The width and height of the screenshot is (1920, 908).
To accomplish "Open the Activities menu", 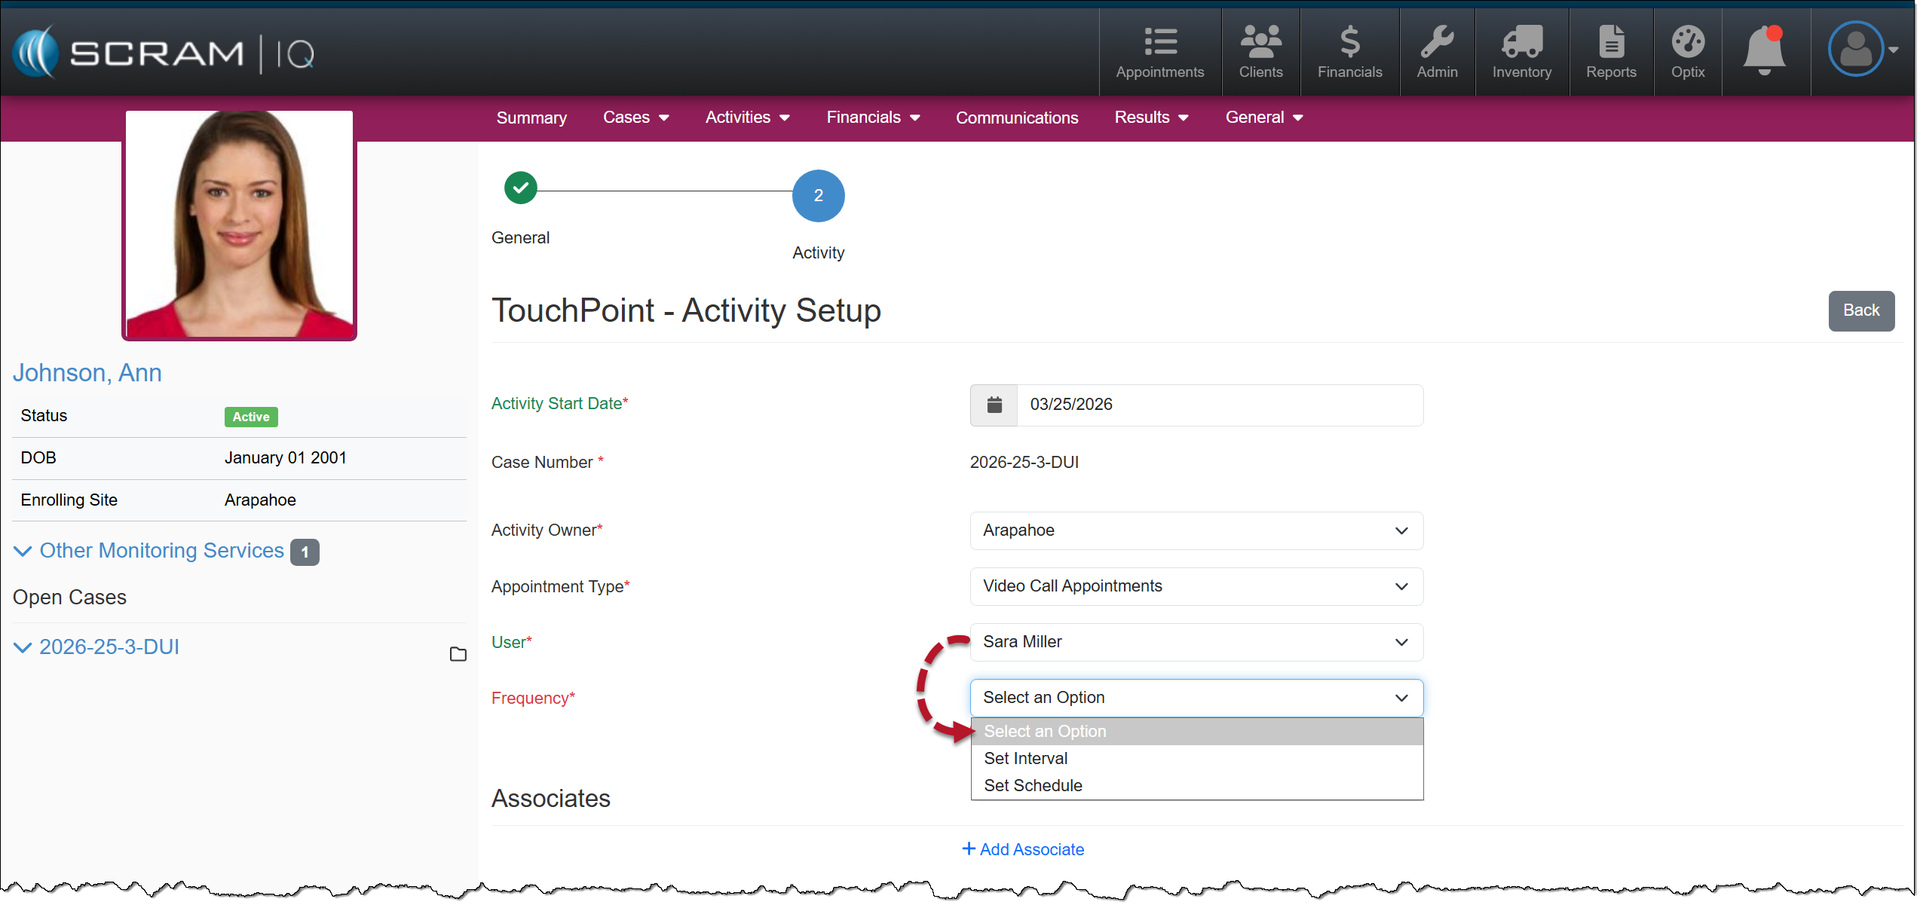I will tap(746, 118).
